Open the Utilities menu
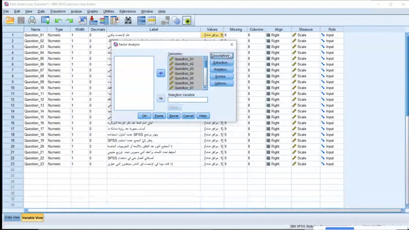 point(108,11)
